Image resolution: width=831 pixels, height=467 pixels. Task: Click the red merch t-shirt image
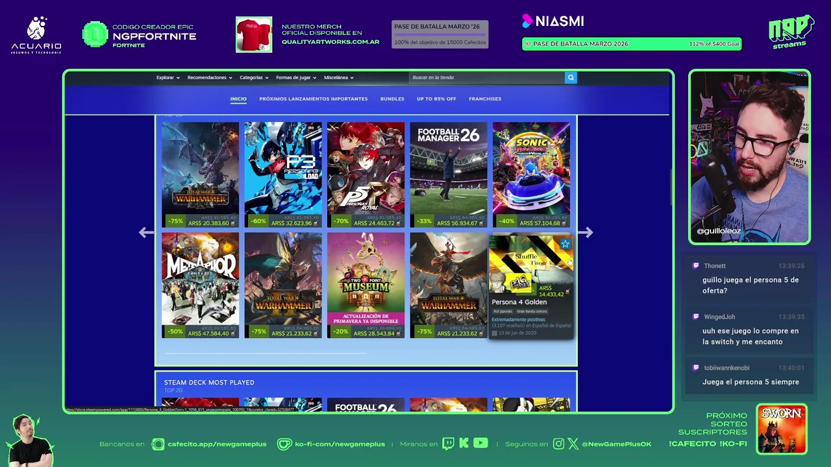[254, 34]
